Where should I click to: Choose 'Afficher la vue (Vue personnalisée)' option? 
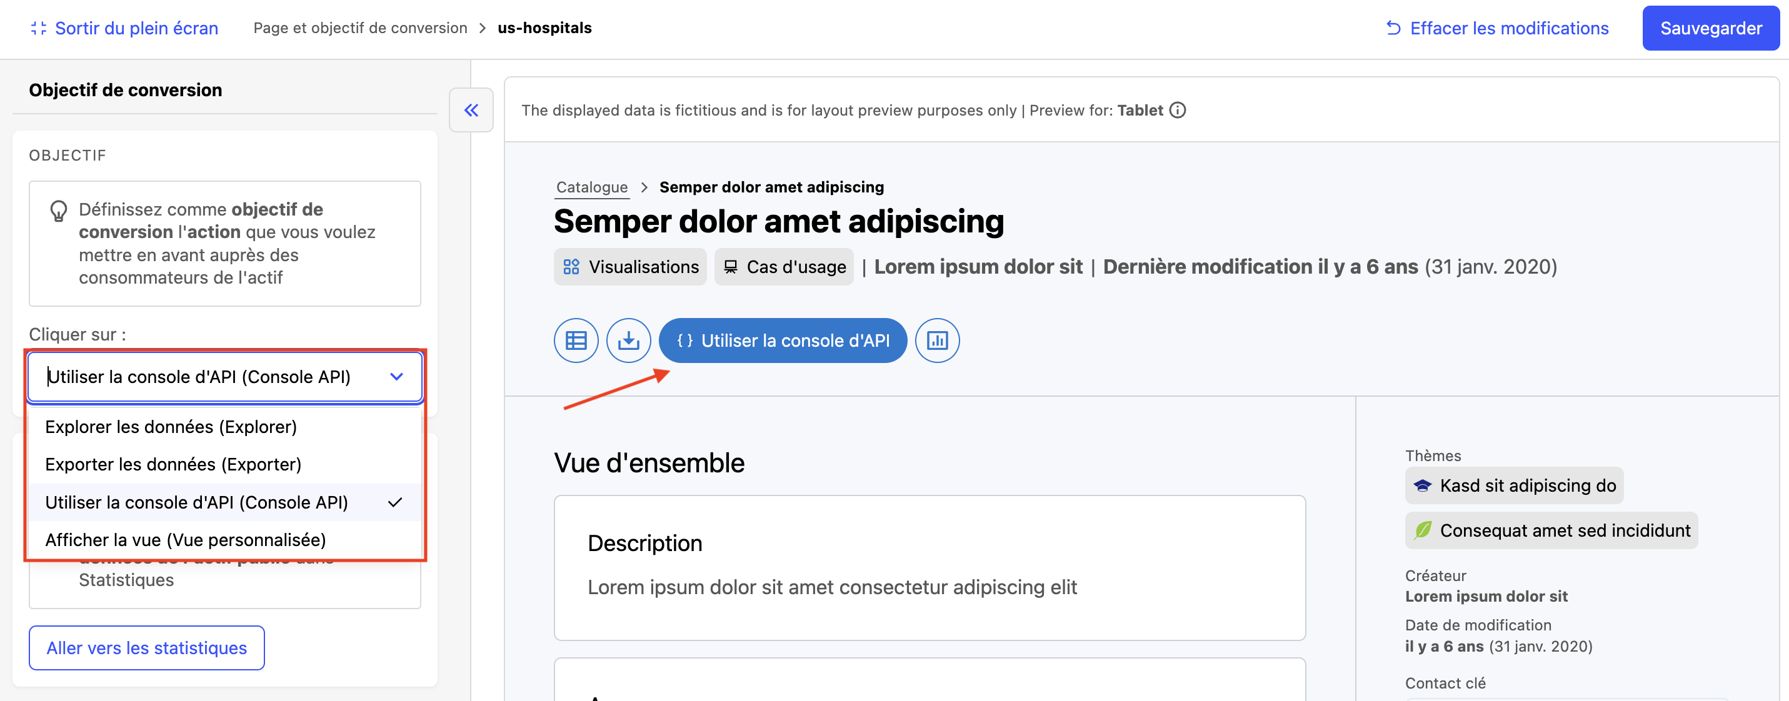(x=186, y=540)
